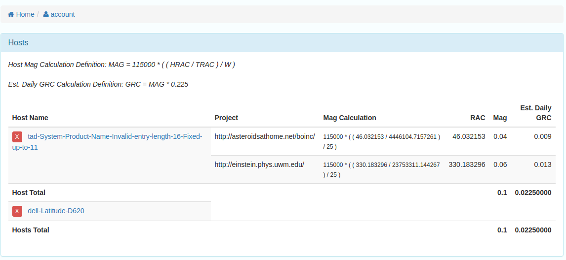Delete the dell-Latitude-D620 host using red X
566x260 pixels.
pos(17,211)
